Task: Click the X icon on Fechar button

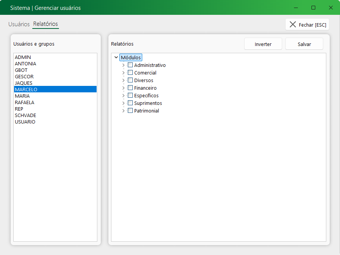Action: tap(292, 25)
